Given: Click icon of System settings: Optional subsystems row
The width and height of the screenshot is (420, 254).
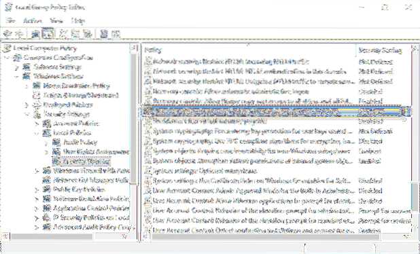Looking at the screenshot, I should (148, 170).
